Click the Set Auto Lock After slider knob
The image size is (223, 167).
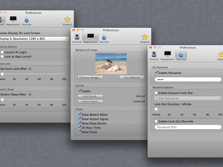pyautogui.click(x=2, y=74)
